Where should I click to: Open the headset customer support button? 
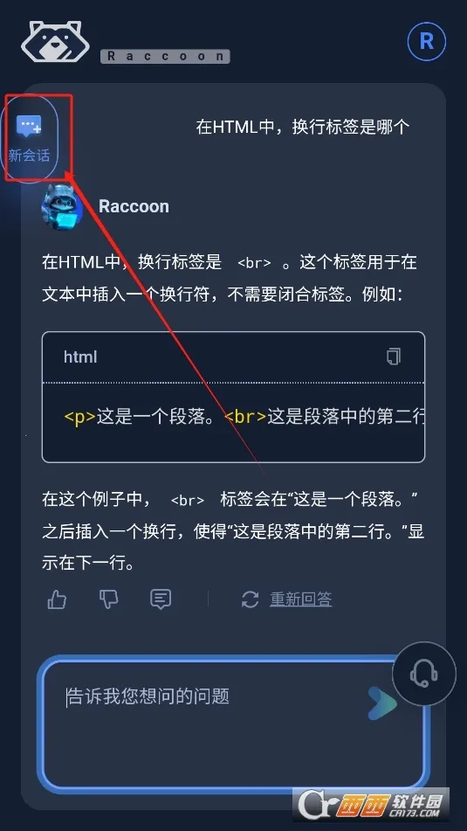(x=424, y=674)
